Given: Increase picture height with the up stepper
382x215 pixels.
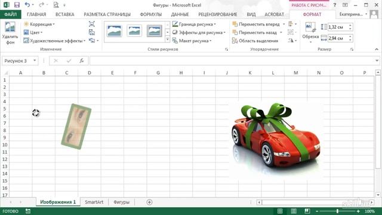Looking at the screenshot, I should [x=350, y=25].
